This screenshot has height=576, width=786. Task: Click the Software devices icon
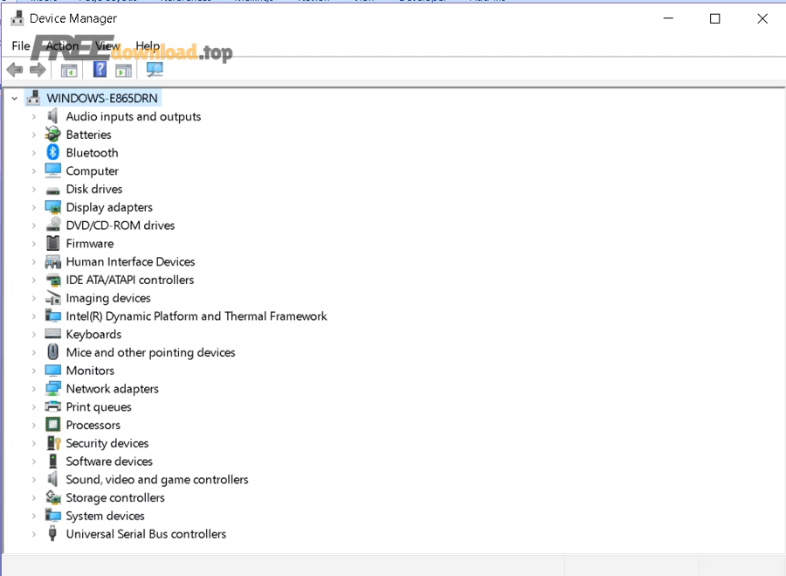tap(52, 461)
